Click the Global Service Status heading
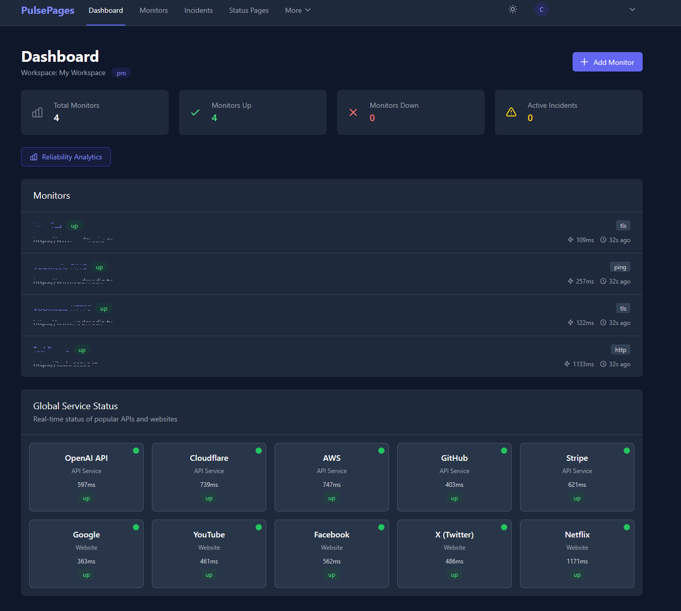Screen dimensions: 681x611 point(76,406)
